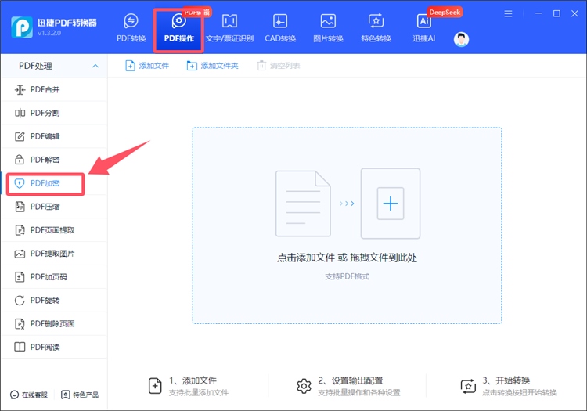Click the 开始转换 step icon
Image resolution: width=587 pixels, height=411 pixels.
[x=468, y=386]
